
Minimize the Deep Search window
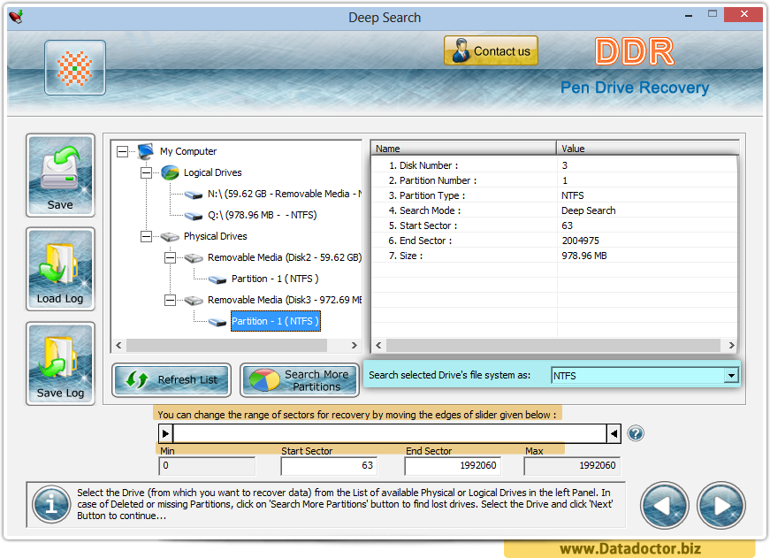(689, 15)
